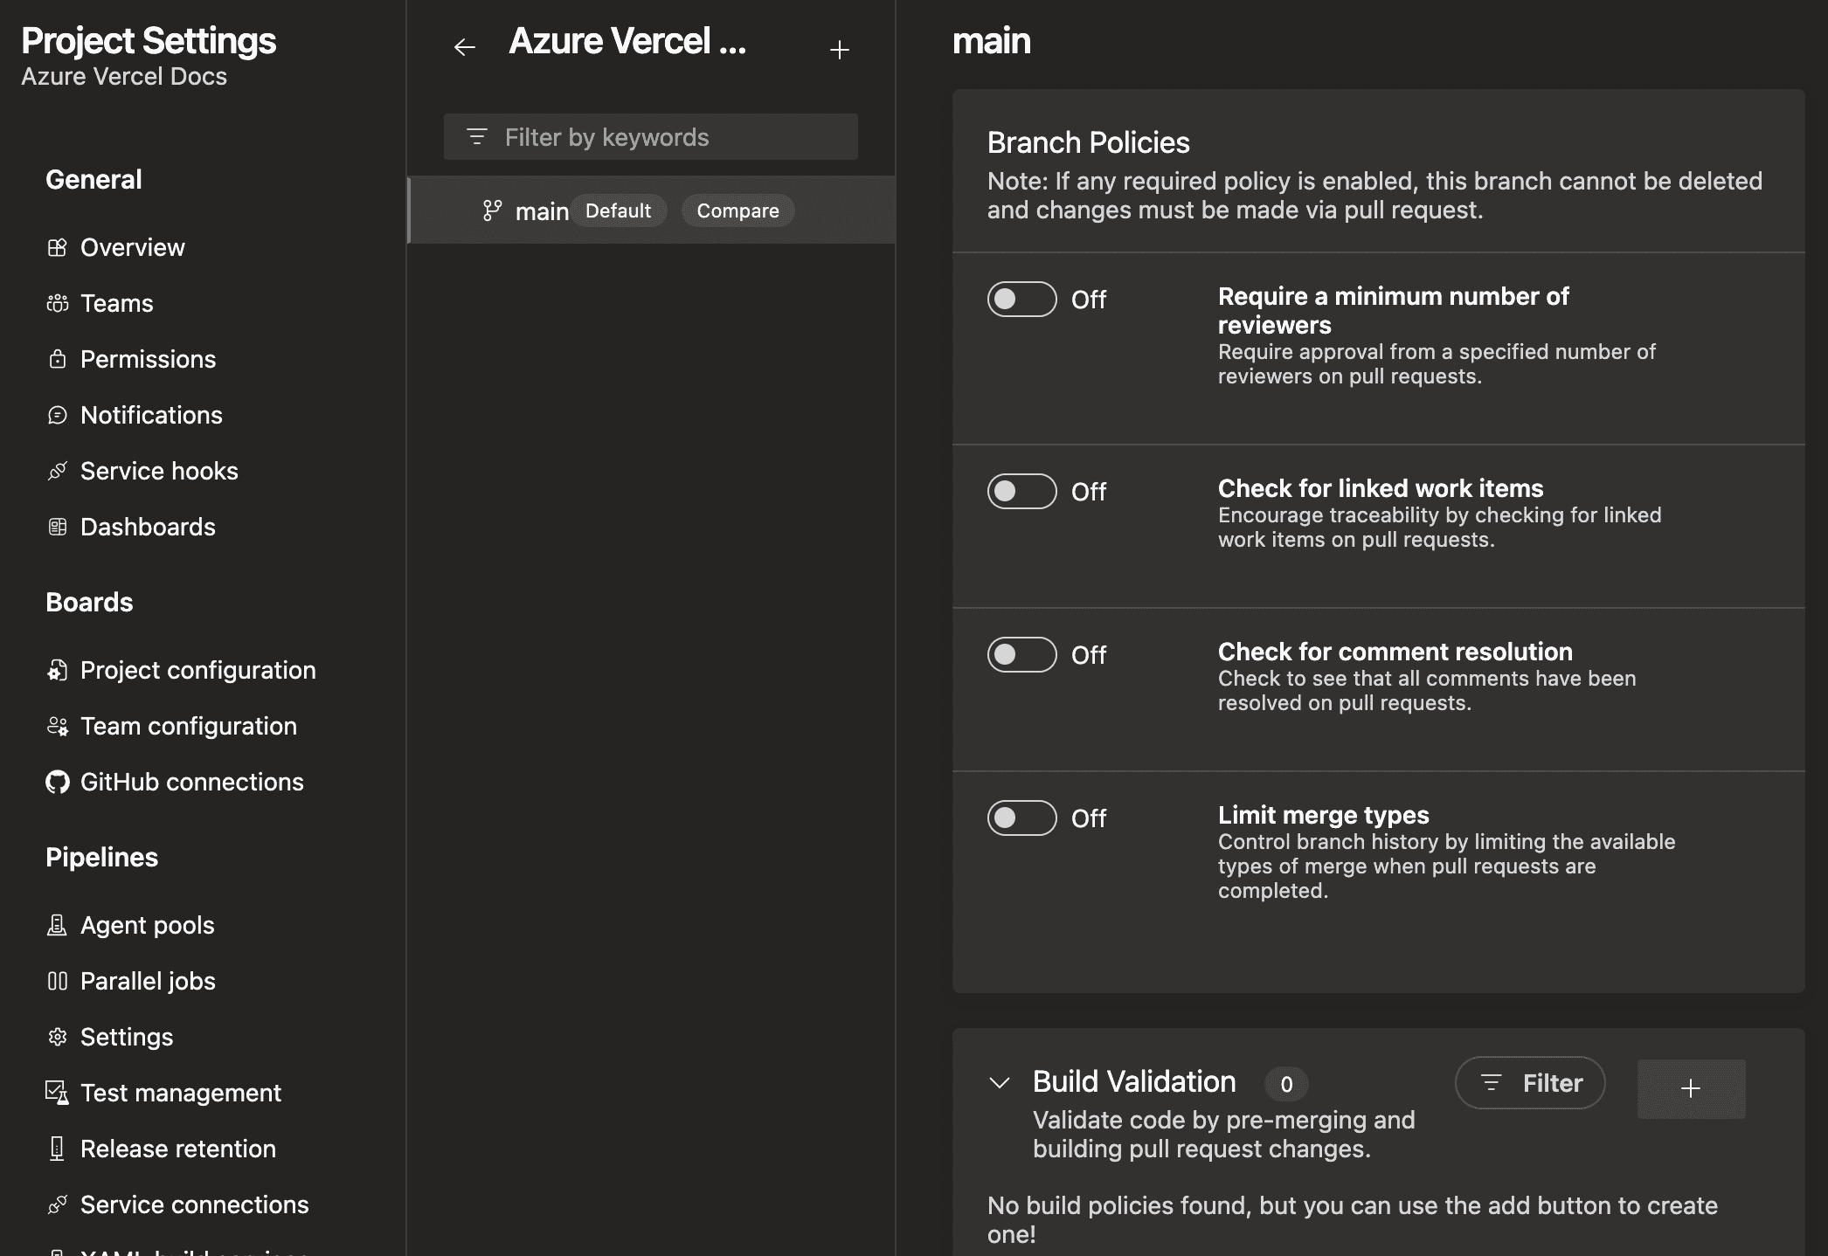Select Test management settings
The width and height of the screenshot is (1828, 1256).
tap(181, 1092)
